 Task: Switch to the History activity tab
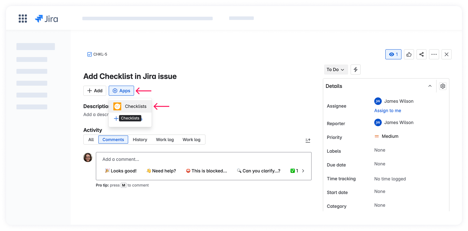[x=140, y=140]
